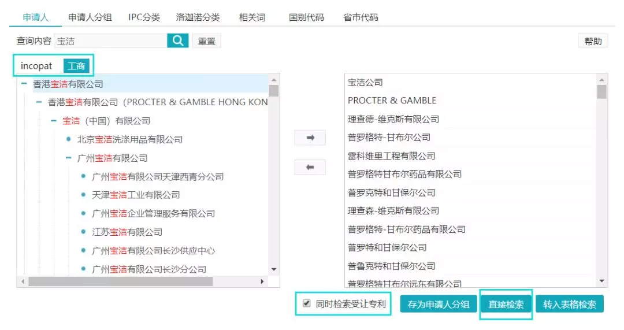Select 普鲁克特和甘保尔公司 in right list
The image size is (624, 330).
coord(391,266)
